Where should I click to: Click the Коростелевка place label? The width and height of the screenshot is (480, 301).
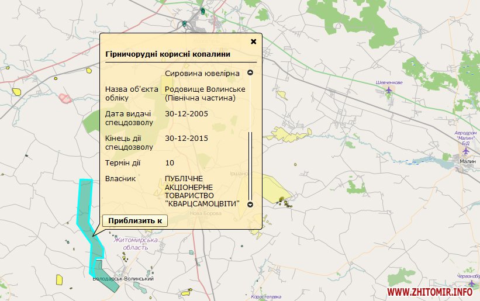(x=266, y=297)
